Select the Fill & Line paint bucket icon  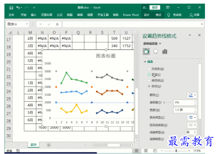[x=146, y=51]
